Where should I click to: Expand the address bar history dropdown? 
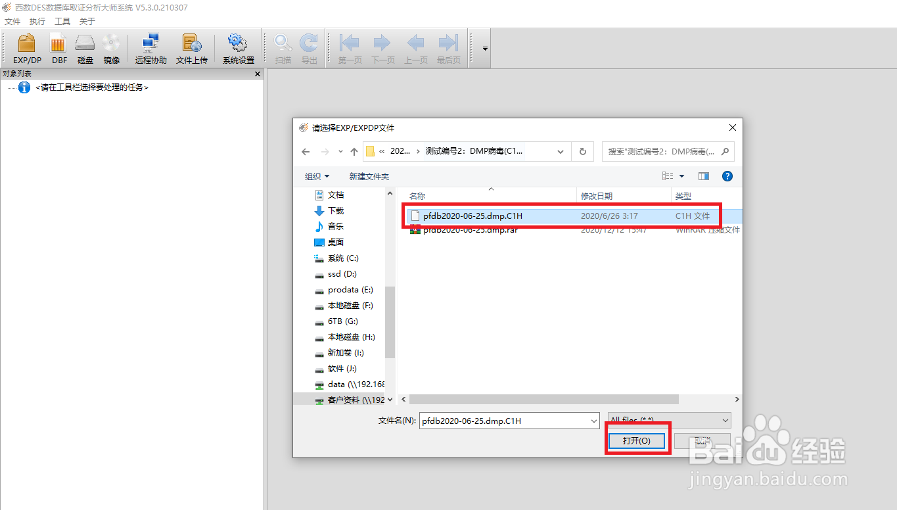561,152
